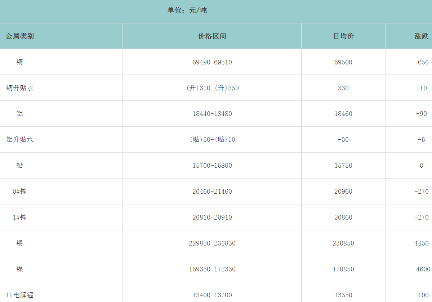Screen dimensions: 432x302
Task: Select the 镍 metal name cell
Action: tap(20, 269)
